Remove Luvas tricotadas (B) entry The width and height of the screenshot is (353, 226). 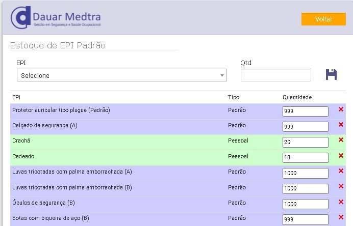(x=341, y=186)
